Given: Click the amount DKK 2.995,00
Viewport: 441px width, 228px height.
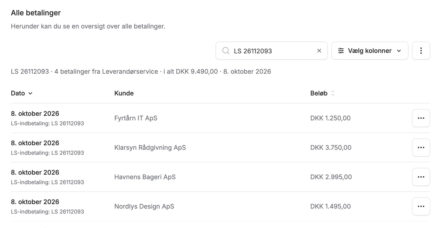Looking at the screenshot, I should (x=331, y=177).
